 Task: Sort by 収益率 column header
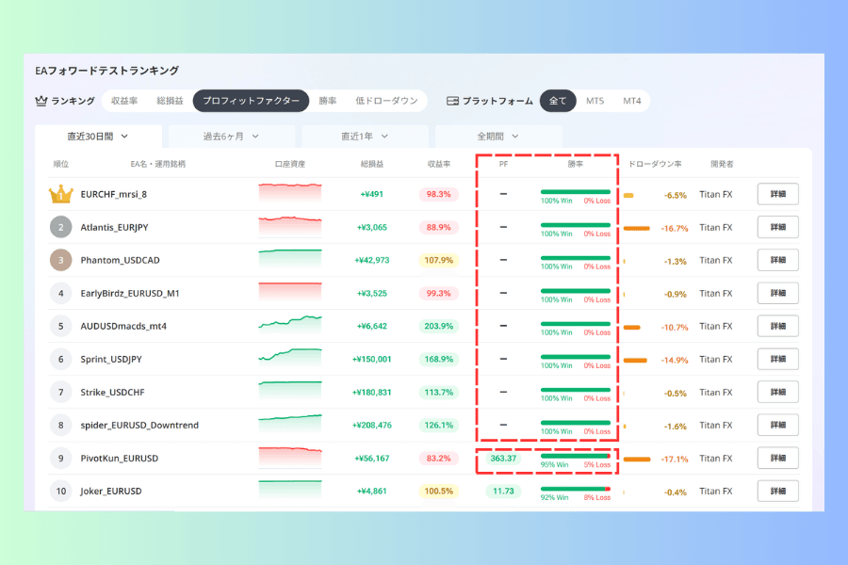point(438,164)
